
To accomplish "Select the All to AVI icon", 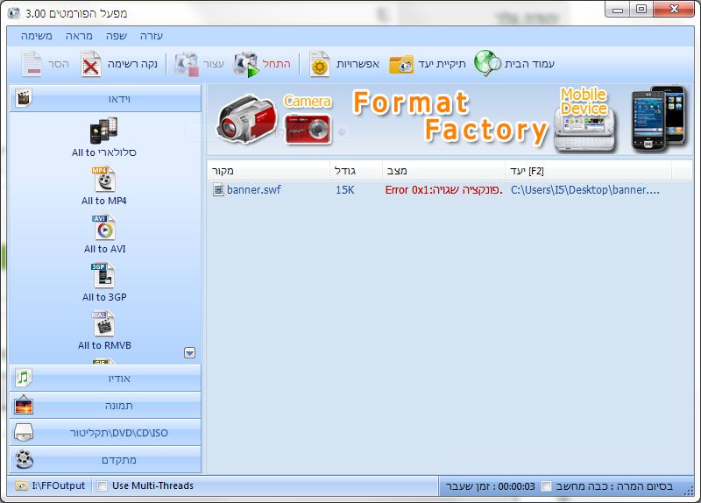I will tap(103, 228).
